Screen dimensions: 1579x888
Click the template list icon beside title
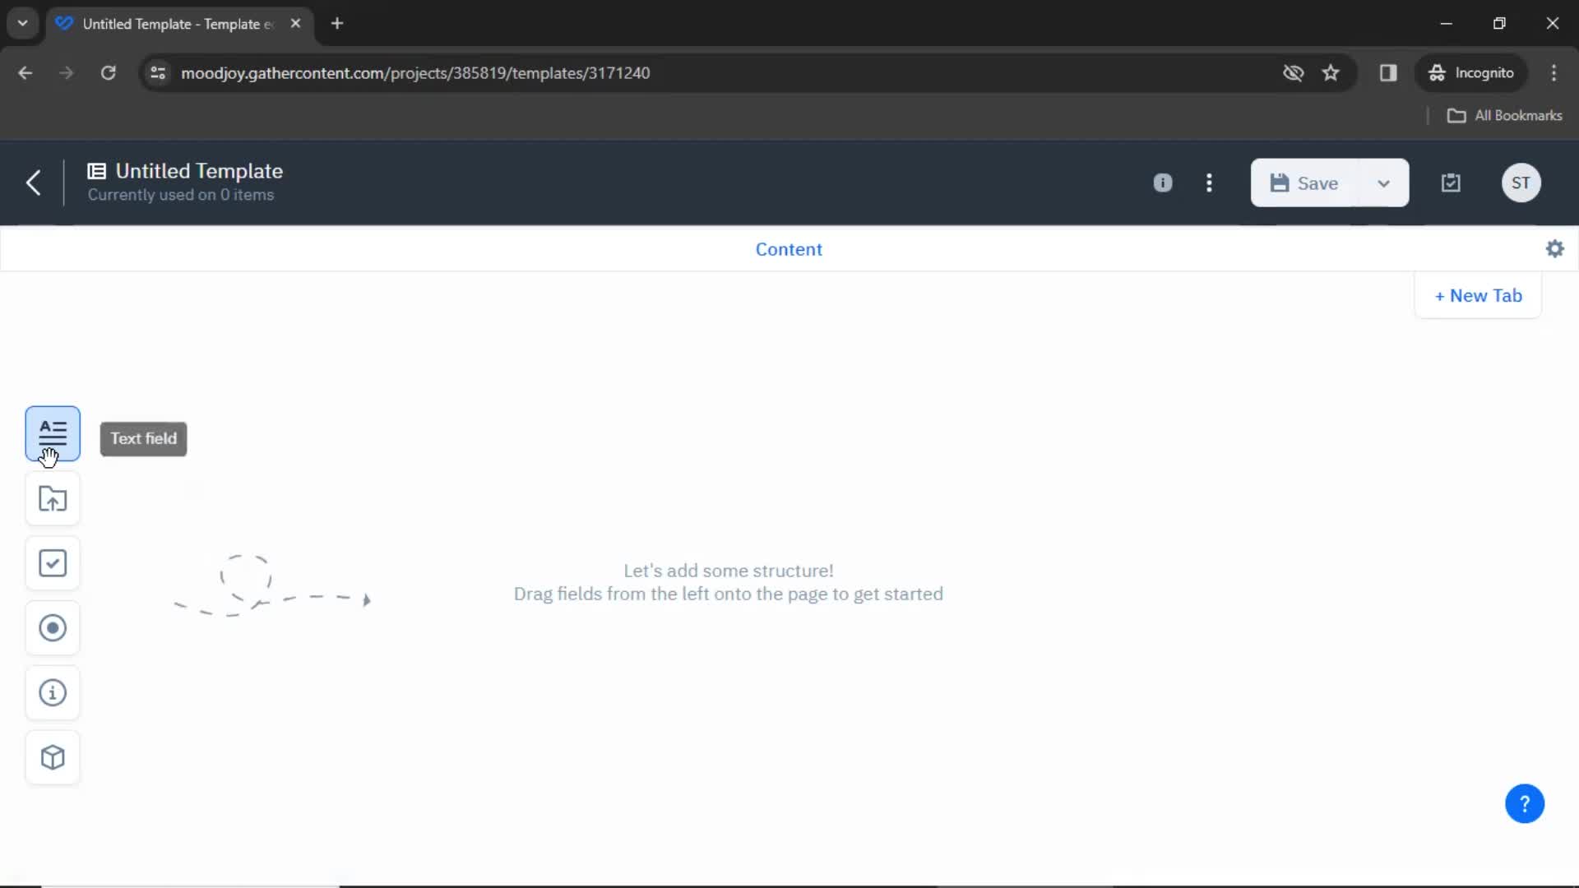click(97, 171)
